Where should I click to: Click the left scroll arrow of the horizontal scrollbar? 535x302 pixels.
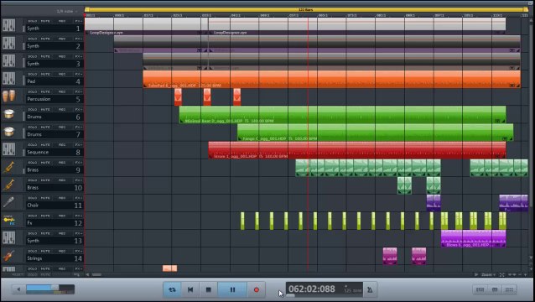[87, 274]
